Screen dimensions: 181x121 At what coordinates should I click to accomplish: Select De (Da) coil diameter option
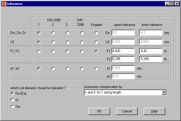[12, 93]
